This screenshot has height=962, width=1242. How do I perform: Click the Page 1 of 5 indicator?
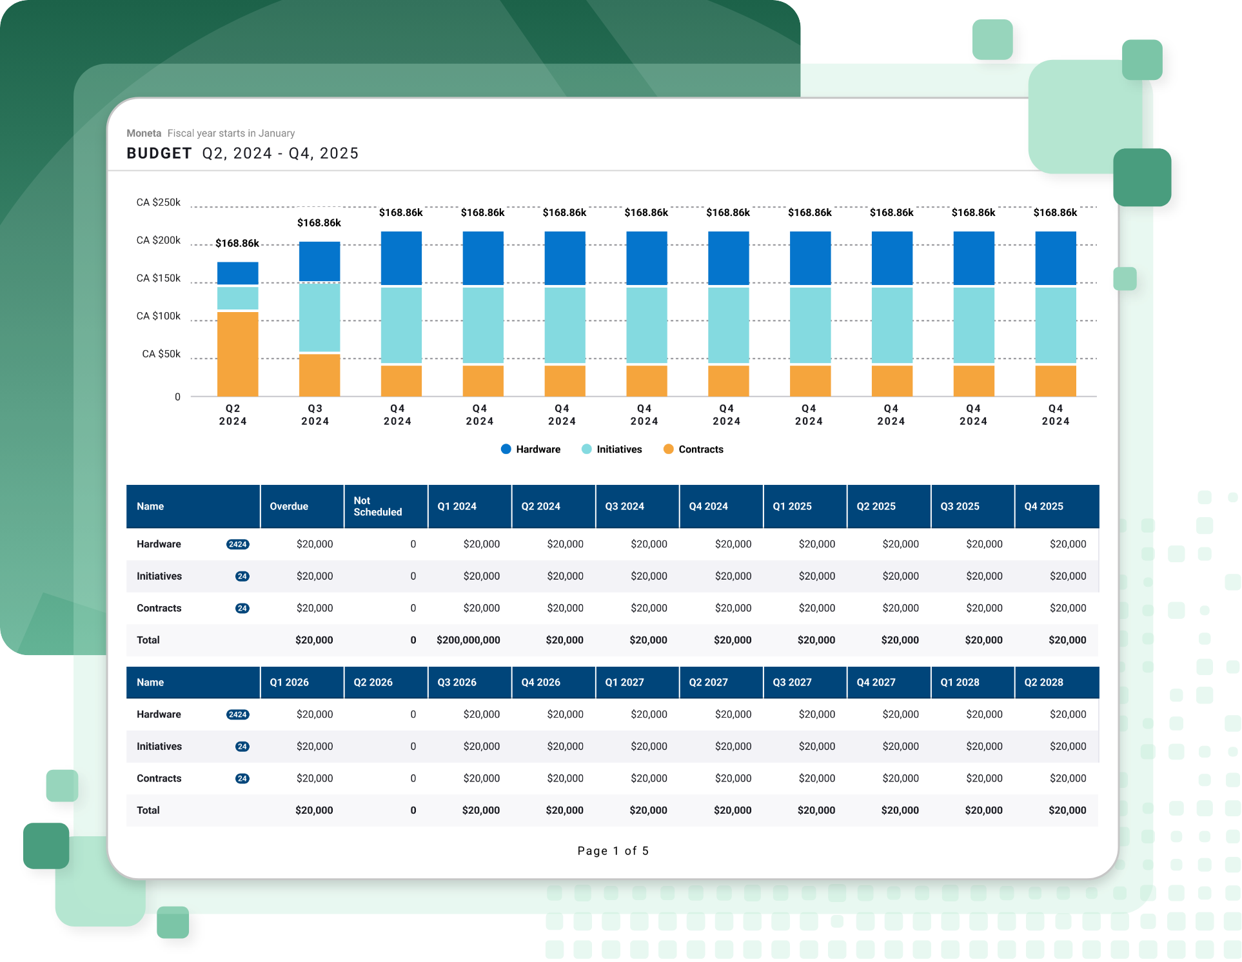[x=613, y=850]
